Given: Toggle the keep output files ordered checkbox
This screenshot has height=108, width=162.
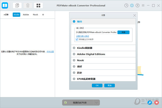Looking at the screenshot, I should click(77, 39).
